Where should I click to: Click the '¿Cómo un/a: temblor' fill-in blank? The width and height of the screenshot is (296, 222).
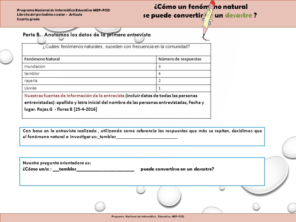pyautogui.click(x=93, y=169)
